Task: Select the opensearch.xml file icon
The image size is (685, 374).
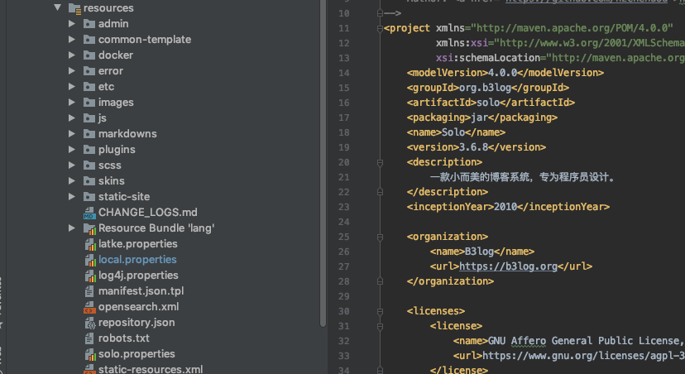Action: coord(89,307)
